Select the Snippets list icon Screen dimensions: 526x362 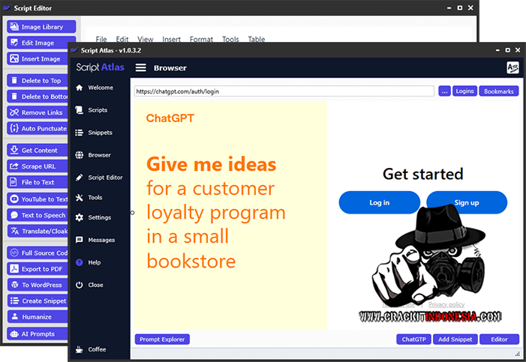pyautogui.click(x=80, y=133)
